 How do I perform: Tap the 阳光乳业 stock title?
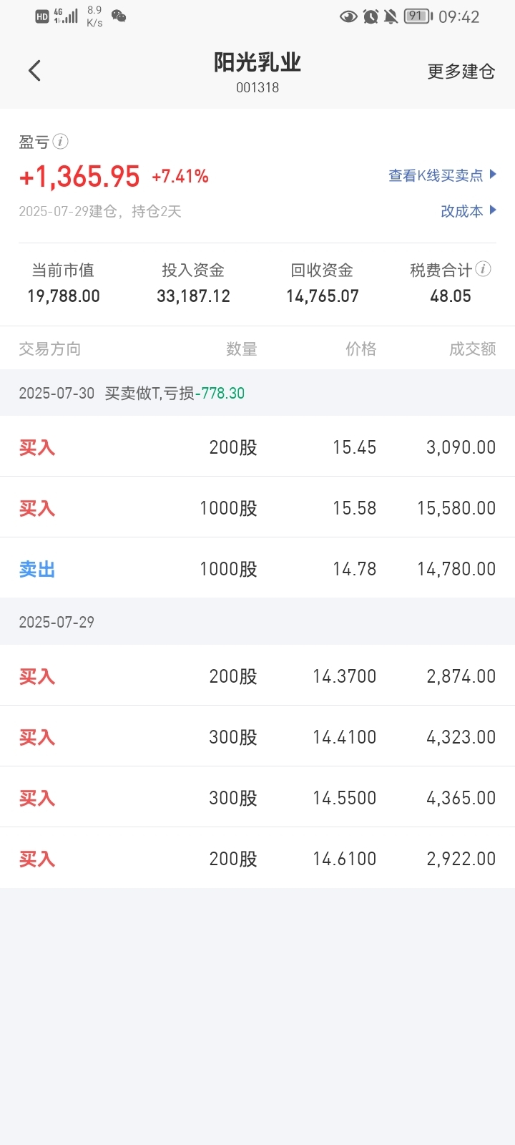point(257,64)
